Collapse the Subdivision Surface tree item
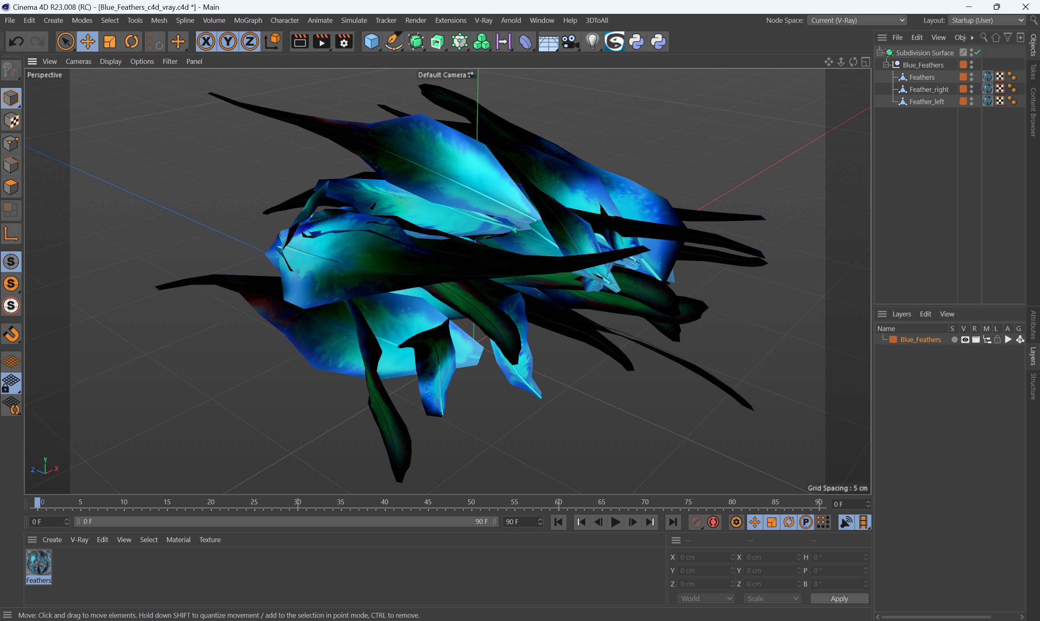This screenshot has height=621, width=1040. point(880,52)
